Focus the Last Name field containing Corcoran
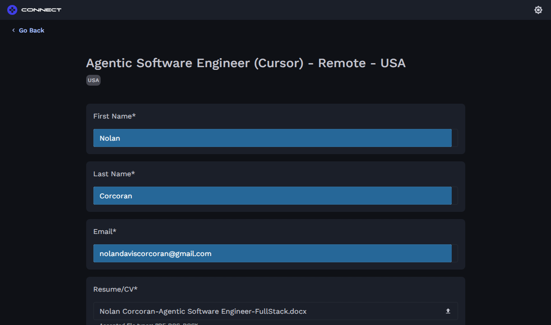This screenshot has height=325, width=551. (x=272, y=196)
